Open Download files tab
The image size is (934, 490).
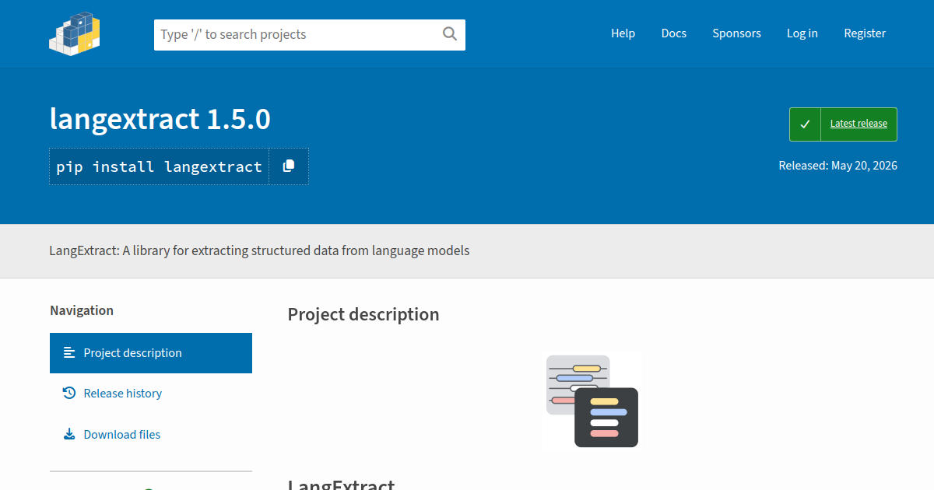pos(151,435)
